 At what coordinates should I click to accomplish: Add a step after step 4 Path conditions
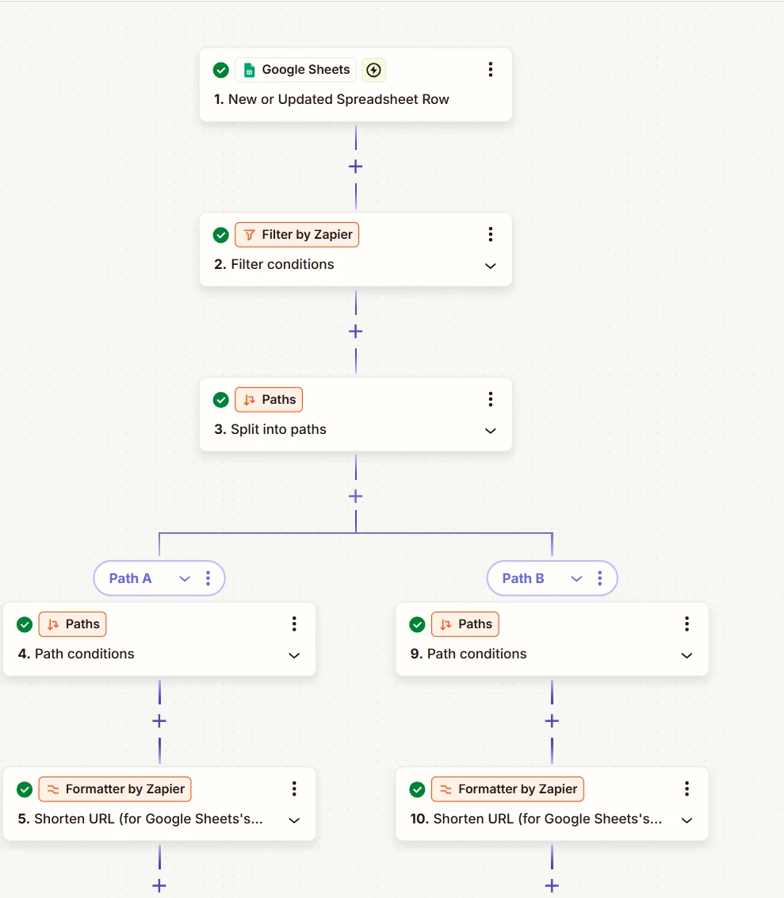tap(159, 721)
